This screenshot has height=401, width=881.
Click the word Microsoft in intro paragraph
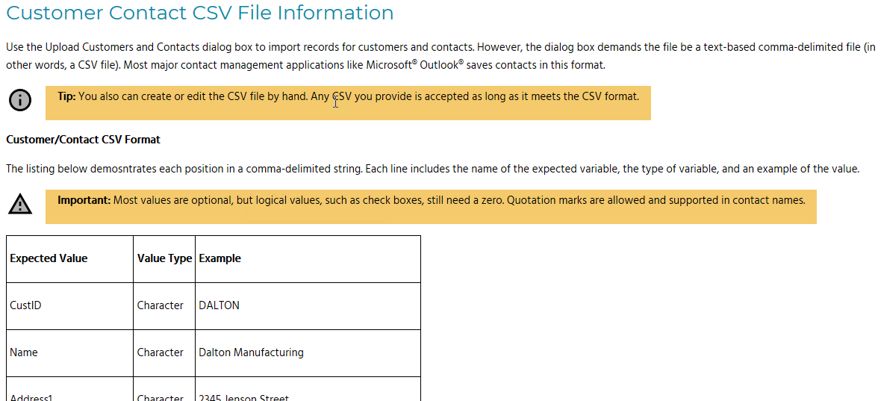tap(390, 65)
